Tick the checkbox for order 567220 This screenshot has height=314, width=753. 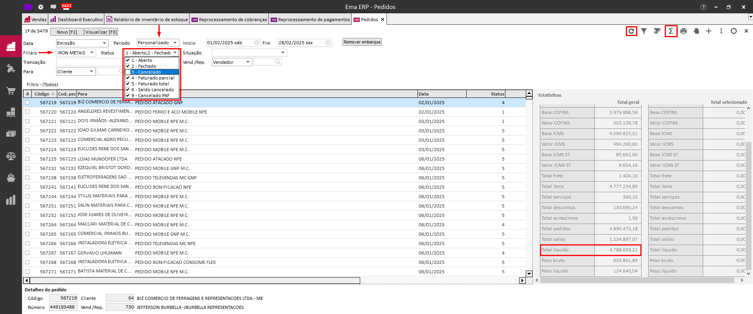(x=27, y=112)
